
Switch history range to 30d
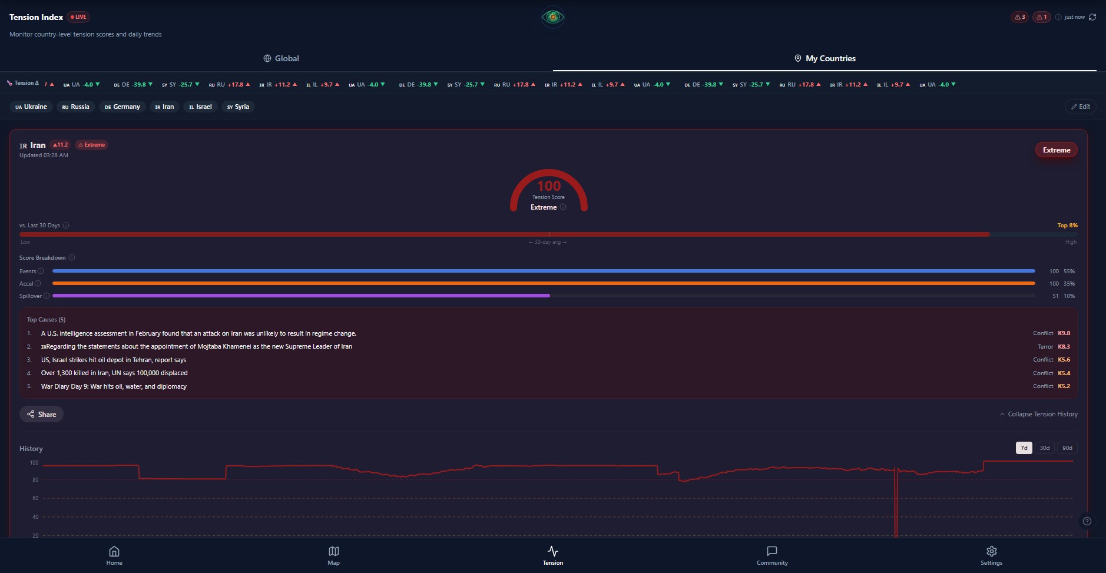coord(1045,448)
